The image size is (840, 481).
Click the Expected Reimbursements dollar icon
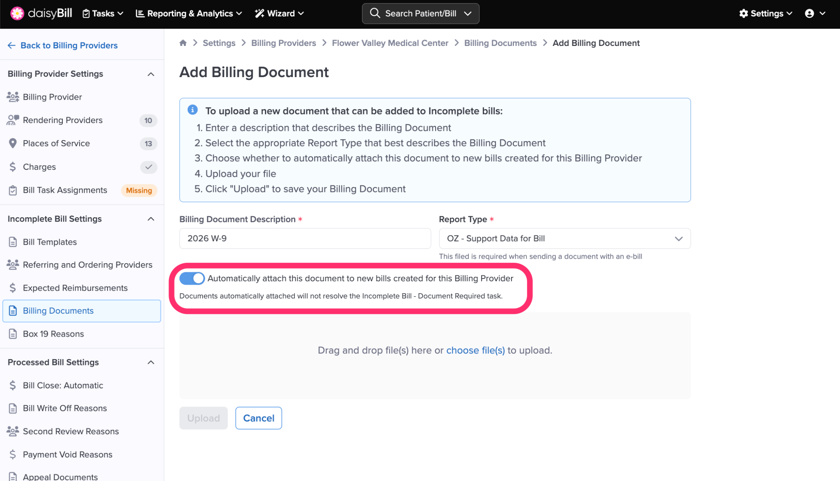pyautogui.click(x=13, y=288)
